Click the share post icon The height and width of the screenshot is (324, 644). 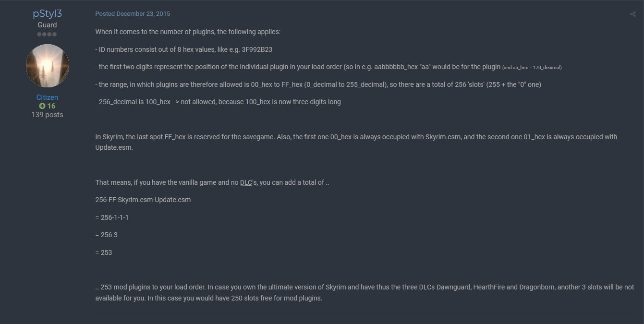point(632,14)
